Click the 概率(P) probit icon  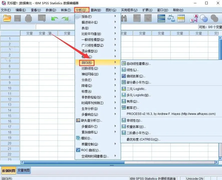[124, 108]
